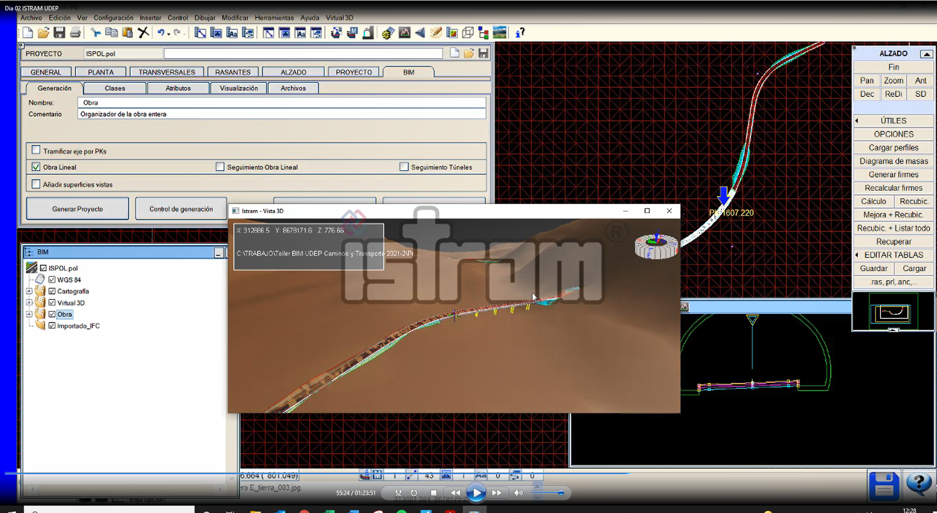Image resolution: width=937 pixels, height=513 pixels.
Task: Expand the Obra node in BIM tree
Action: click(x=29, y=314)
